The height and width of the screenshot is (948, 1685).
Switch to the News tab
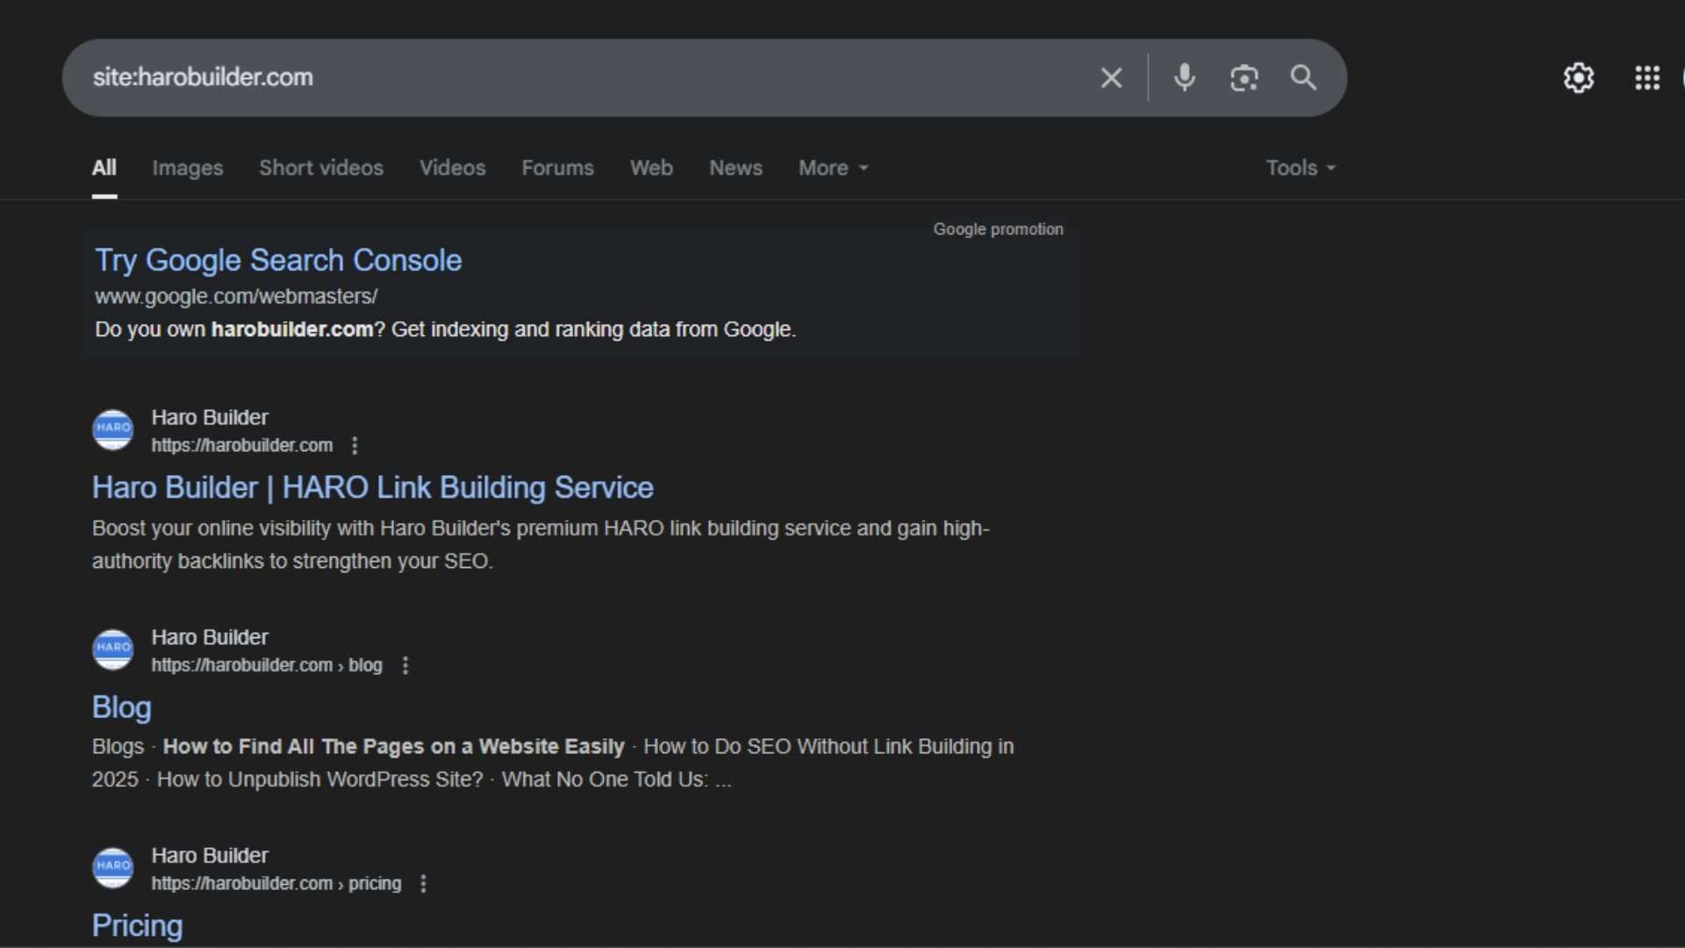click(x=735, y=168)
